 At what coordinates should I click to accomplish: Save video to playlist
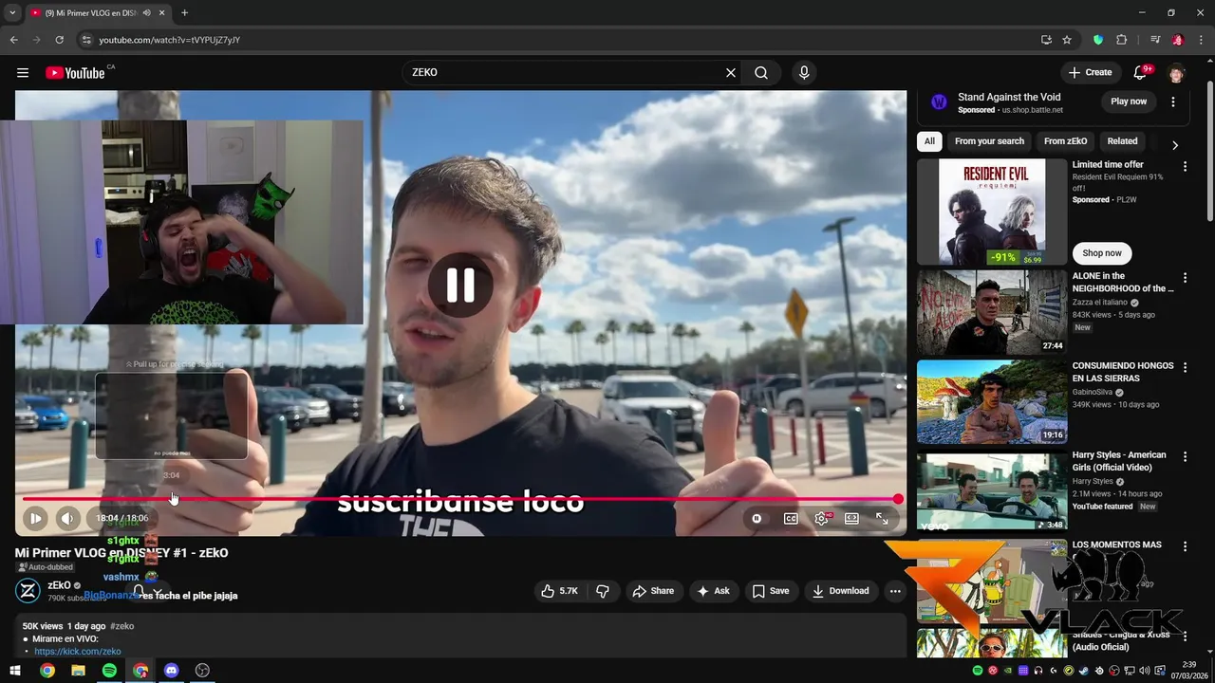tap(771, 591)
